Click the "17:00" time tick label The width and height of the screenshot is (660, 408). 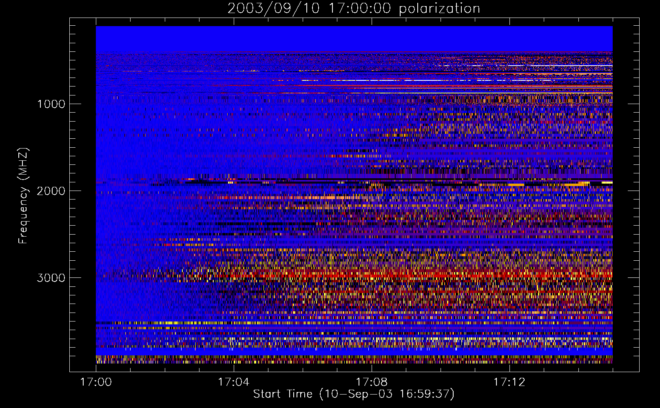pyautogui.click(x=96, y=382)
